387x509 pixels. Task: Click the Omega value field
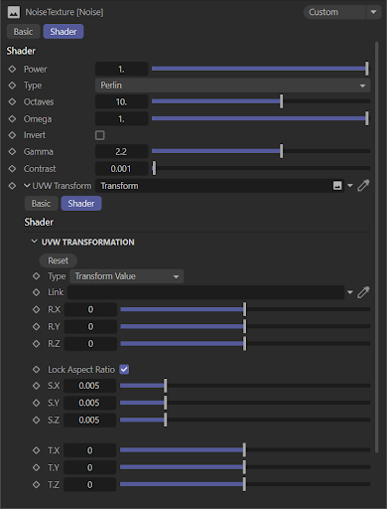[121, 118]
